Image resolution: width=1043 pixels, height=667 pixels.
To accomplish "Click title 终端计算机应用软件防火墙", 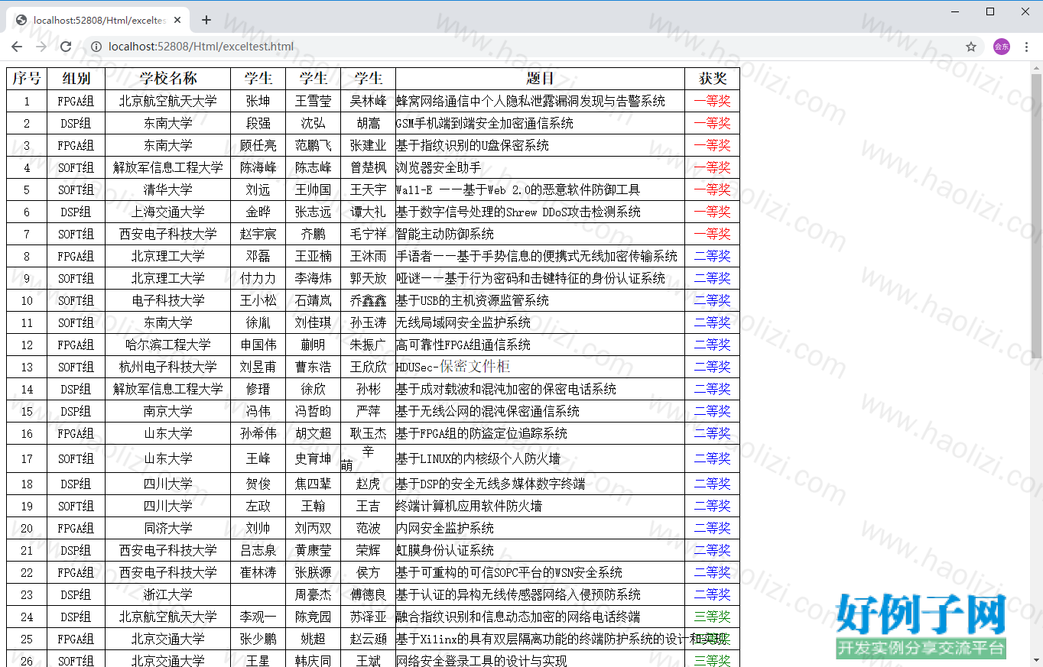I will click(x=470, y=506).
